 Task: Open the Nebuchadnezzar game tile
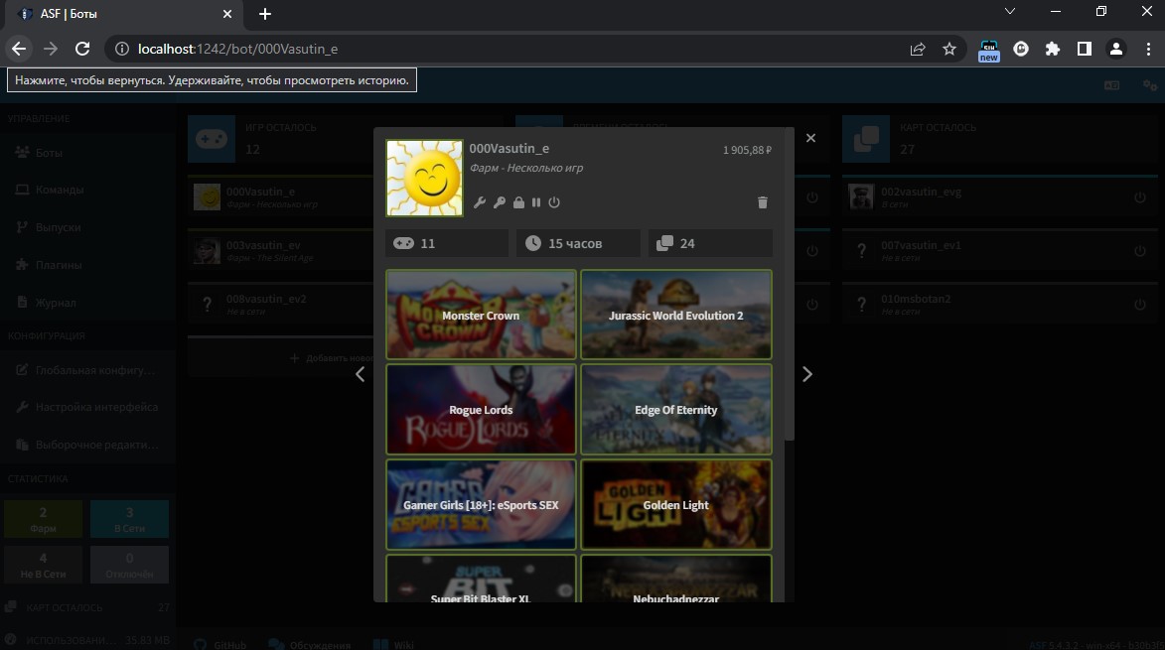coord(676,579)
